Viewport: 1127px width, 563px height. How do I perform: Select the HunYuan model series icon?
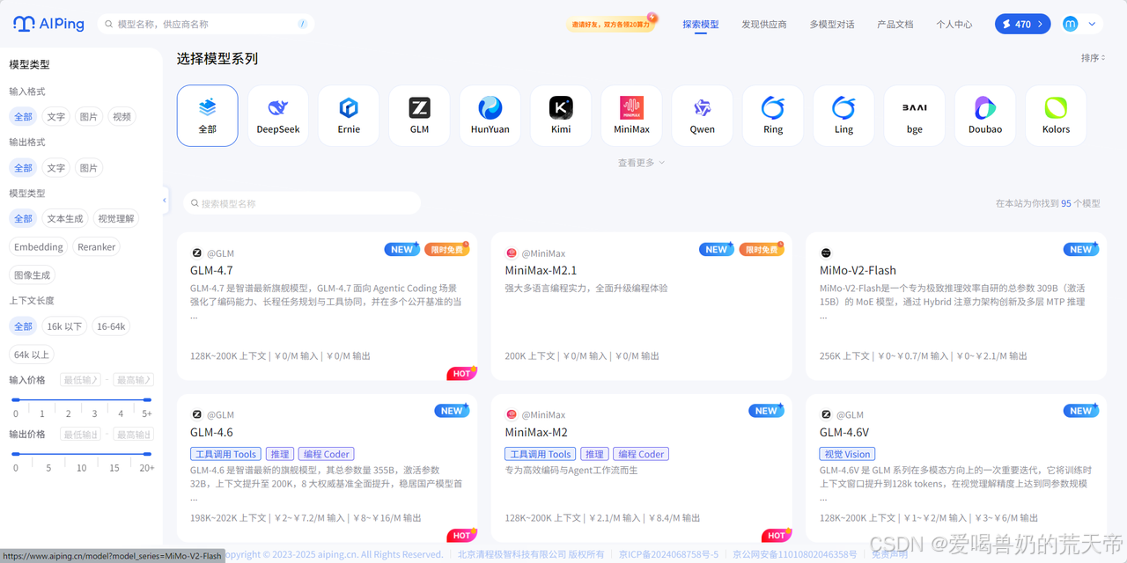(490, 115)
